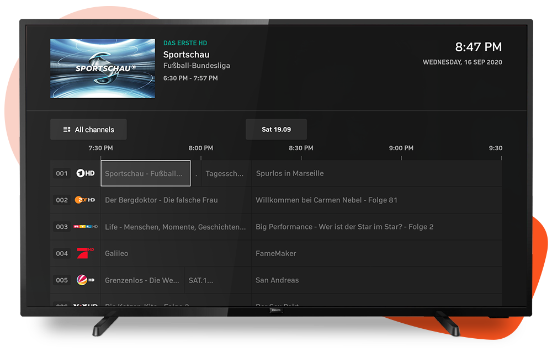Select the San Andreas program cell
This screenshot has width=552, height=352.
[376, 280]
